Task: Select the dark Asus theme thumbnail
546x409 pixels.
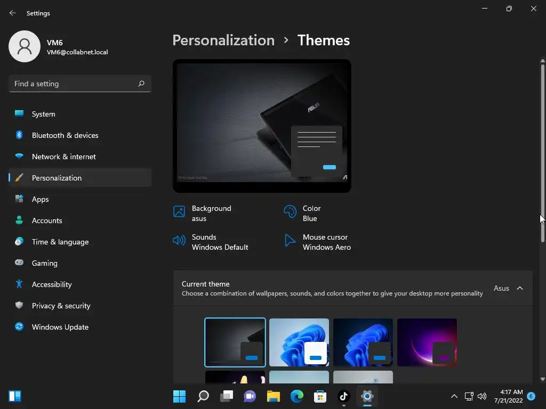Action: pos(235,342)
